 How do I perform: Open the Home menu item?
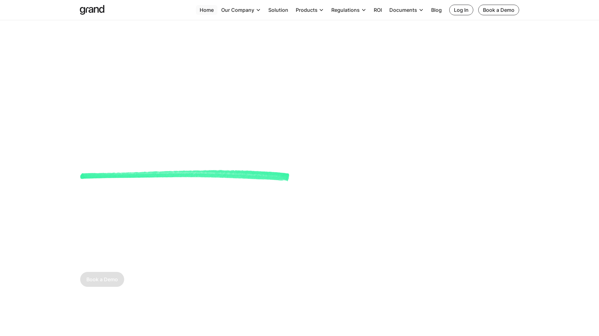tap(207, 10)
